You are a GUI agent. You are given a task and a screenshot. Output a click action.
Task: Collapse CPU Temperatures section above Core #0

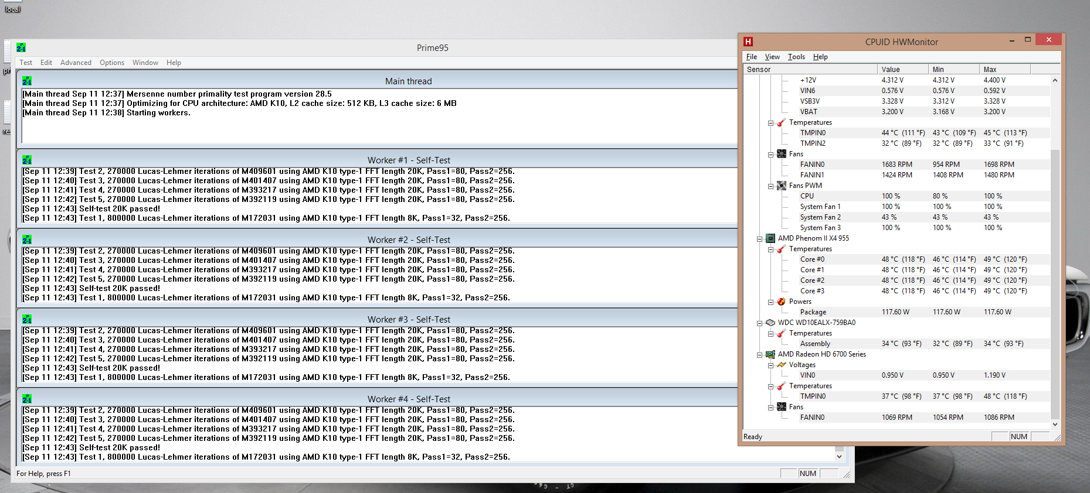(x=771, y=249)
